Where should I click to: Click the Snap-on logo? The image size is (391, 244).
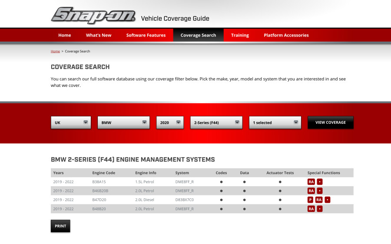pos(93,16)
